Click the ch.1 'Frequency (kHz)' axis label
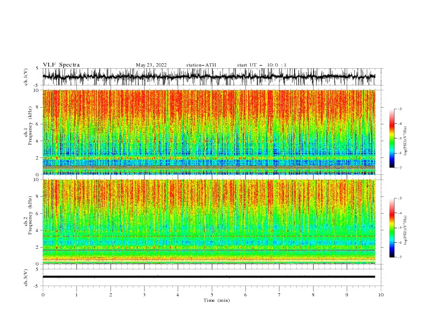 tap(30, 125)
